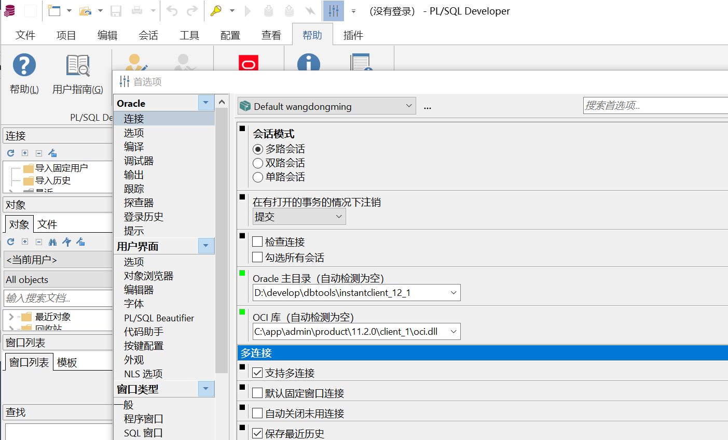Open the 文件 ribbon menu
The height and width of the screenshot is (440, 728).
[x=25, y=35]
